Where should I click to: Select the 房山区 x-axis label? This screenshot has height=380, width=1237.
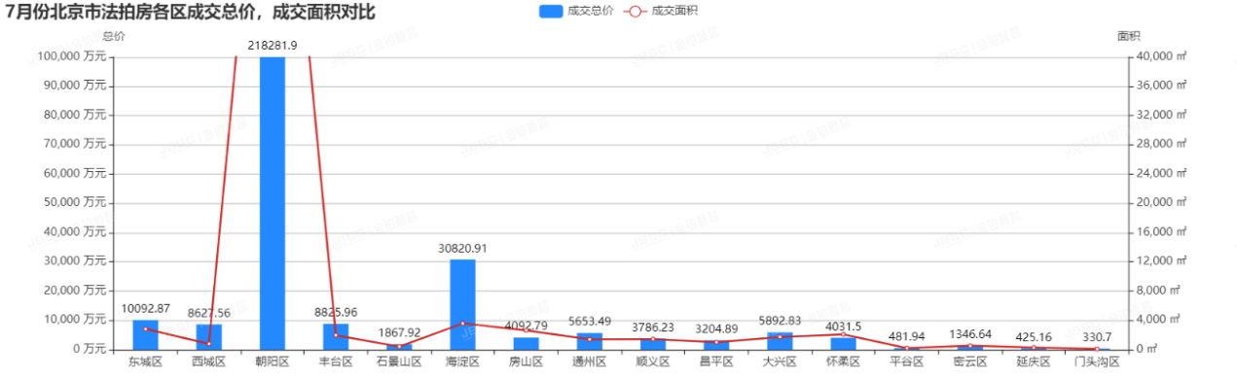527,362
